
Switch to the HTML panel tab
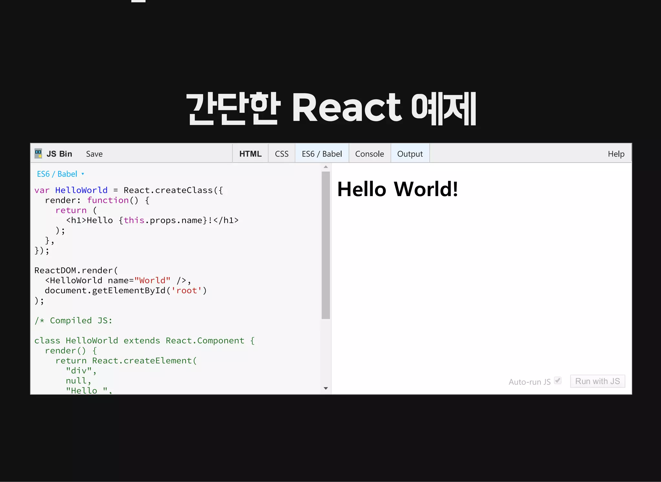pos(250,154)
